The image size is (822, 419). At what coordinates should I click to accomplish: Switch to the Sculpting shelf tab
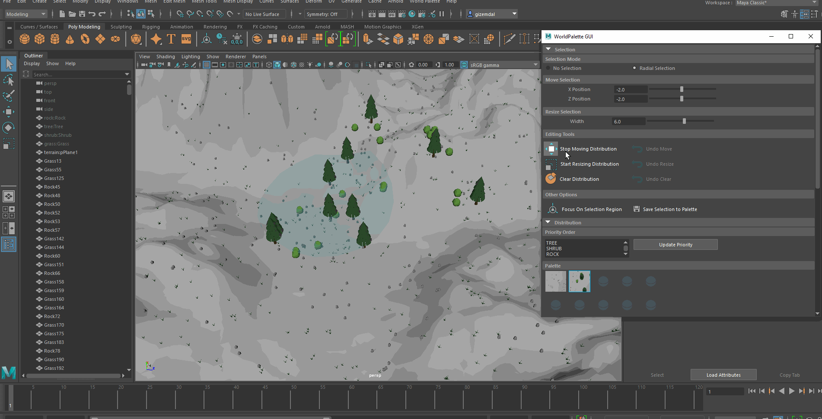point(121,27)
